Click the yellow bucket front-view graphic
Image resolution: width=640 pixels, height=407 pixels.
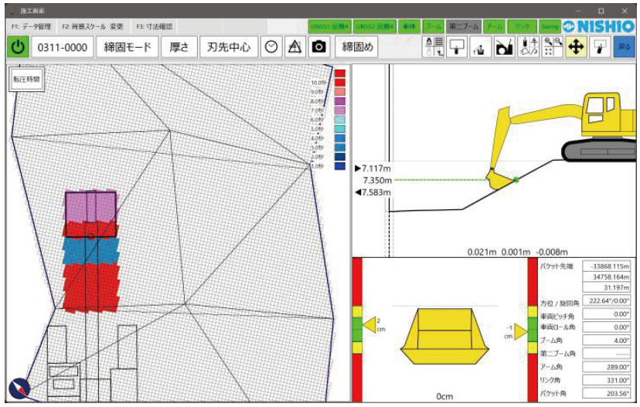click(445, 336)
